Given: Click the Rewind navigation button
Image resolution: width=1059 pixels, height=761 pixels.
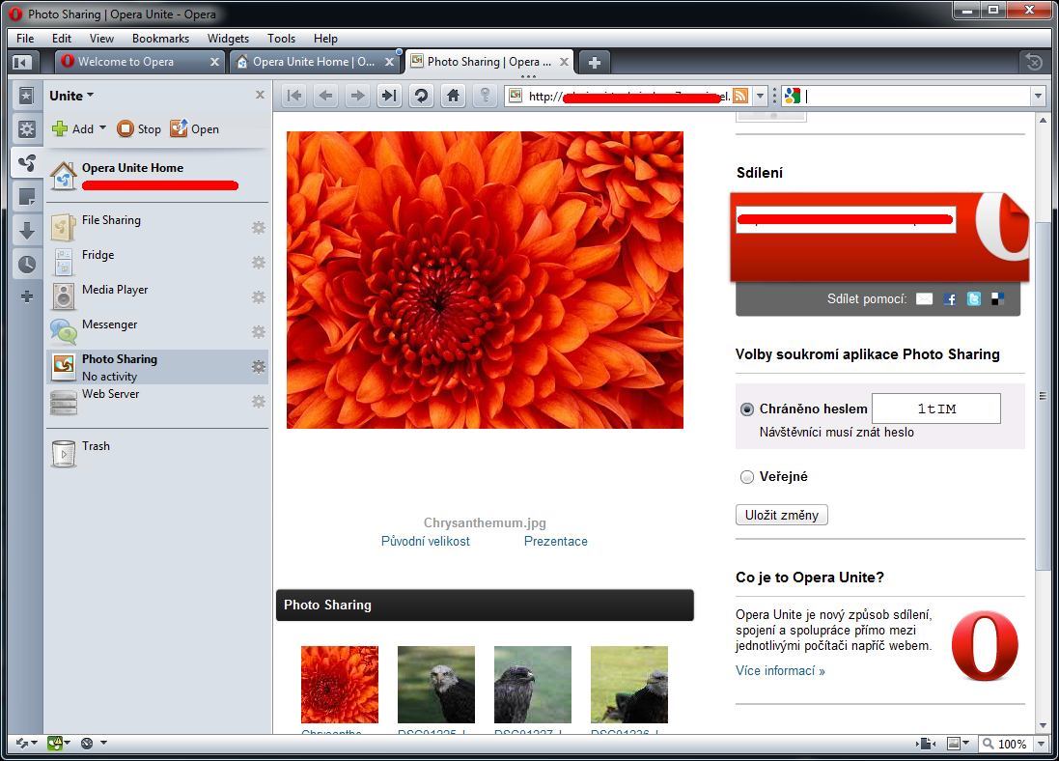Looking at the screenshot, I should point(294,96).
